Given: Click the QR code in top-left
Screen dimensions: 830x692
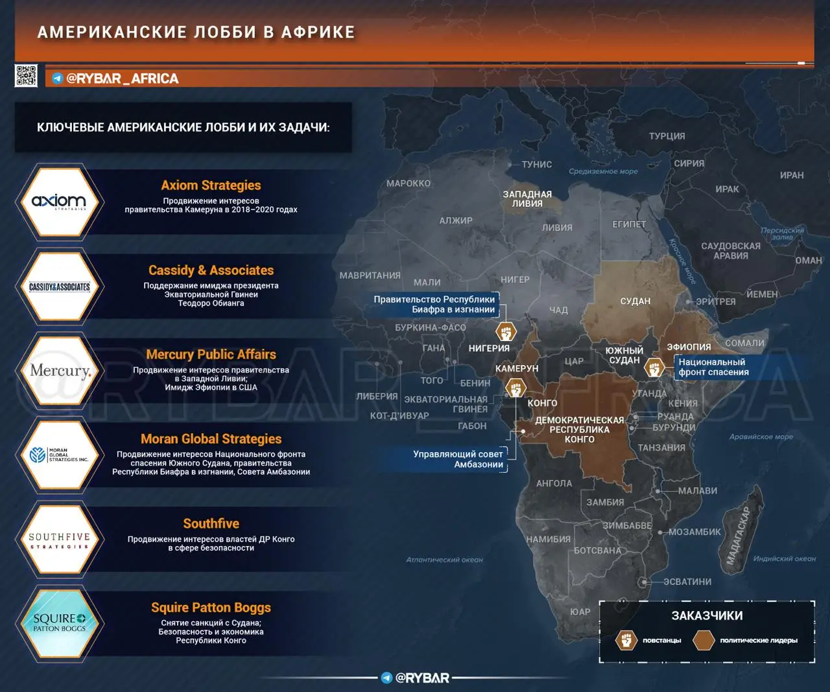Looking at the screenshot, I should pos(26,75).
